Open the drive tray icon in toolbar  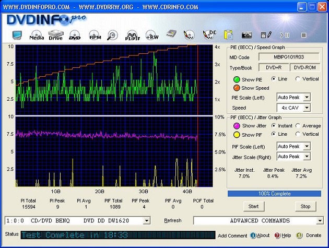tap(171, 34)
